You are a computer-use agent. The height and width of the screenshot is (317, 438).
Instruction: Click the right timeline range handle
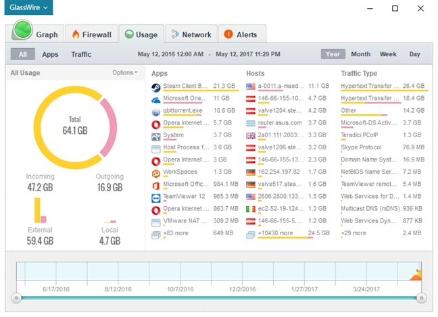422,298
